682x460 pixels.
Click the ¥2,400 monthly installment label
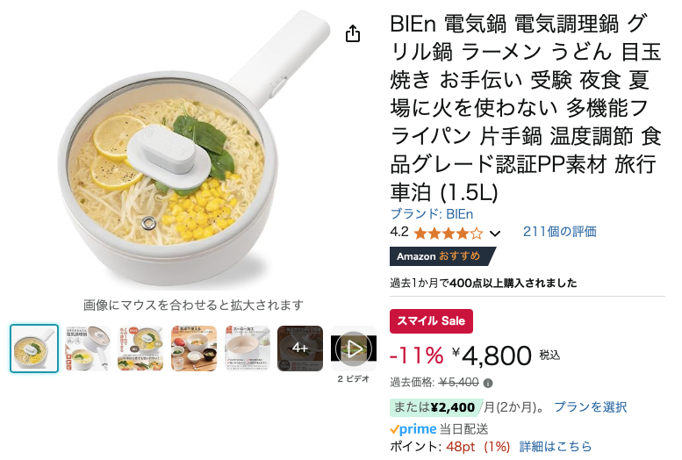pos(436,407)
